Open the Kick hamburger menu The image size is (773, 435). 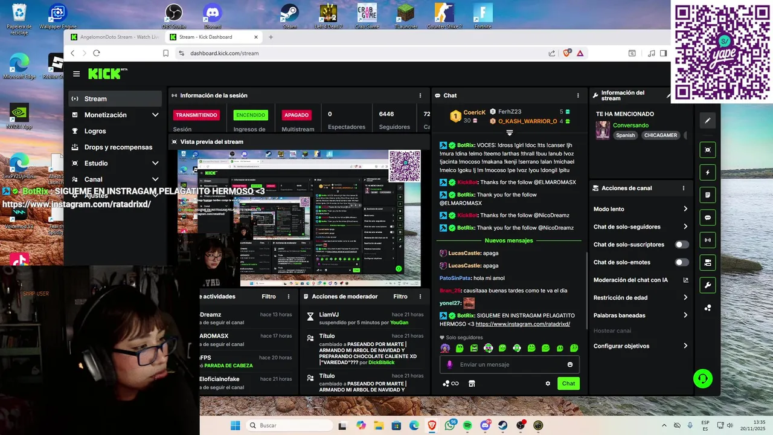(76, 74)
